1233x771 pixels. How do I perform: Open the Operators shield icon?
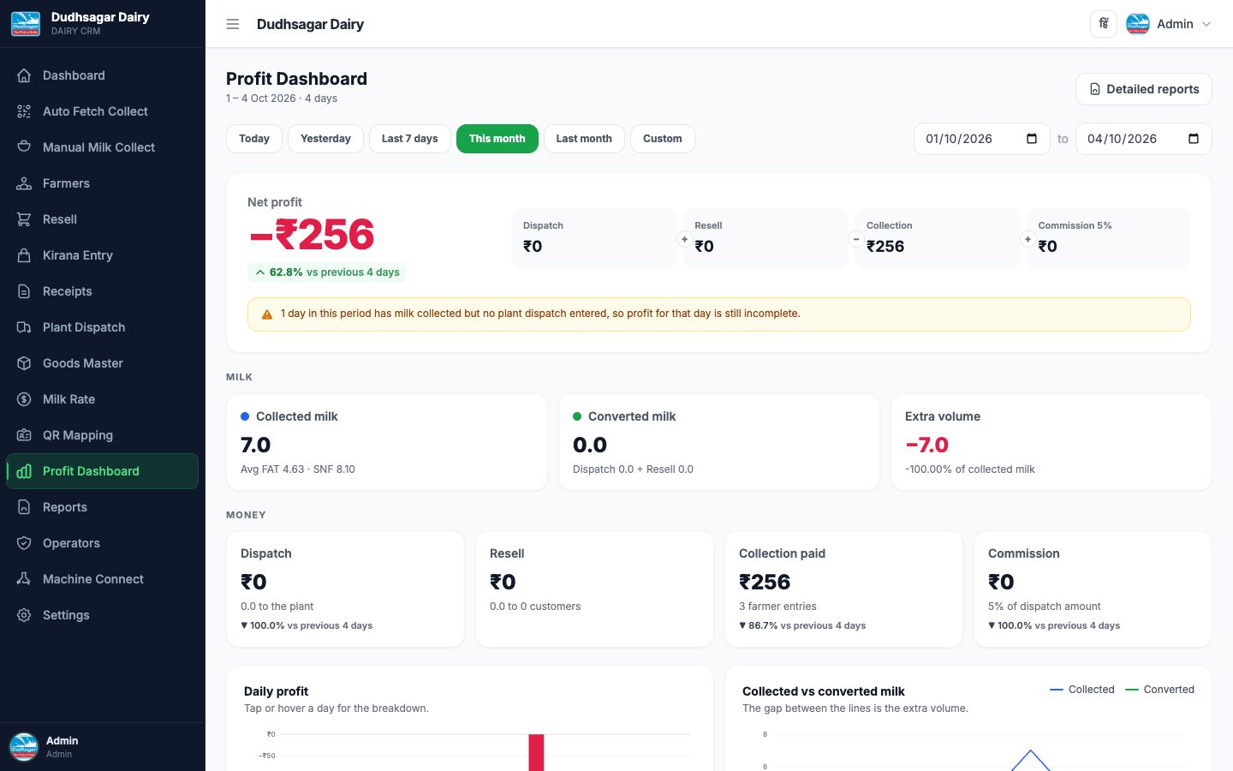[x=24, y=543]
